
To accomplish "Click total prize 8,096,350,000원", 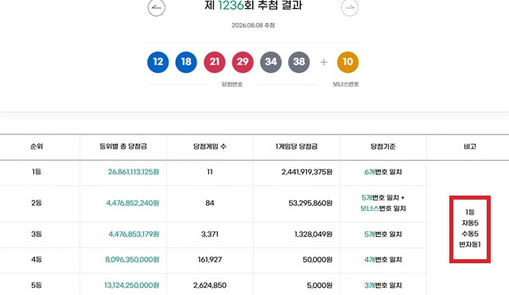I will pyautogui.click(x=132, y=260).
